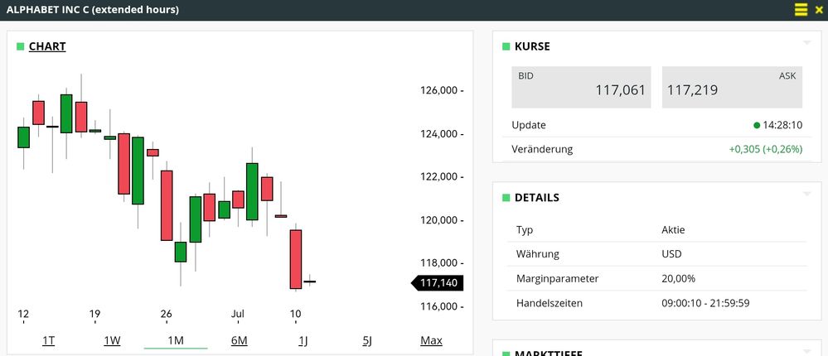The image size is (828, 356).
Task: Open the CHART heading link
Action: pyautogui.click(x=47, y=46)
